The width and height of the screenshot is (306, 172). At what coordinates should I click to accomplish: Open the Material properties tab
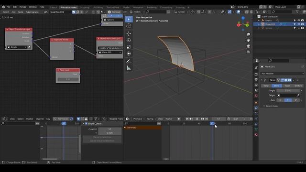coord(256,135)
